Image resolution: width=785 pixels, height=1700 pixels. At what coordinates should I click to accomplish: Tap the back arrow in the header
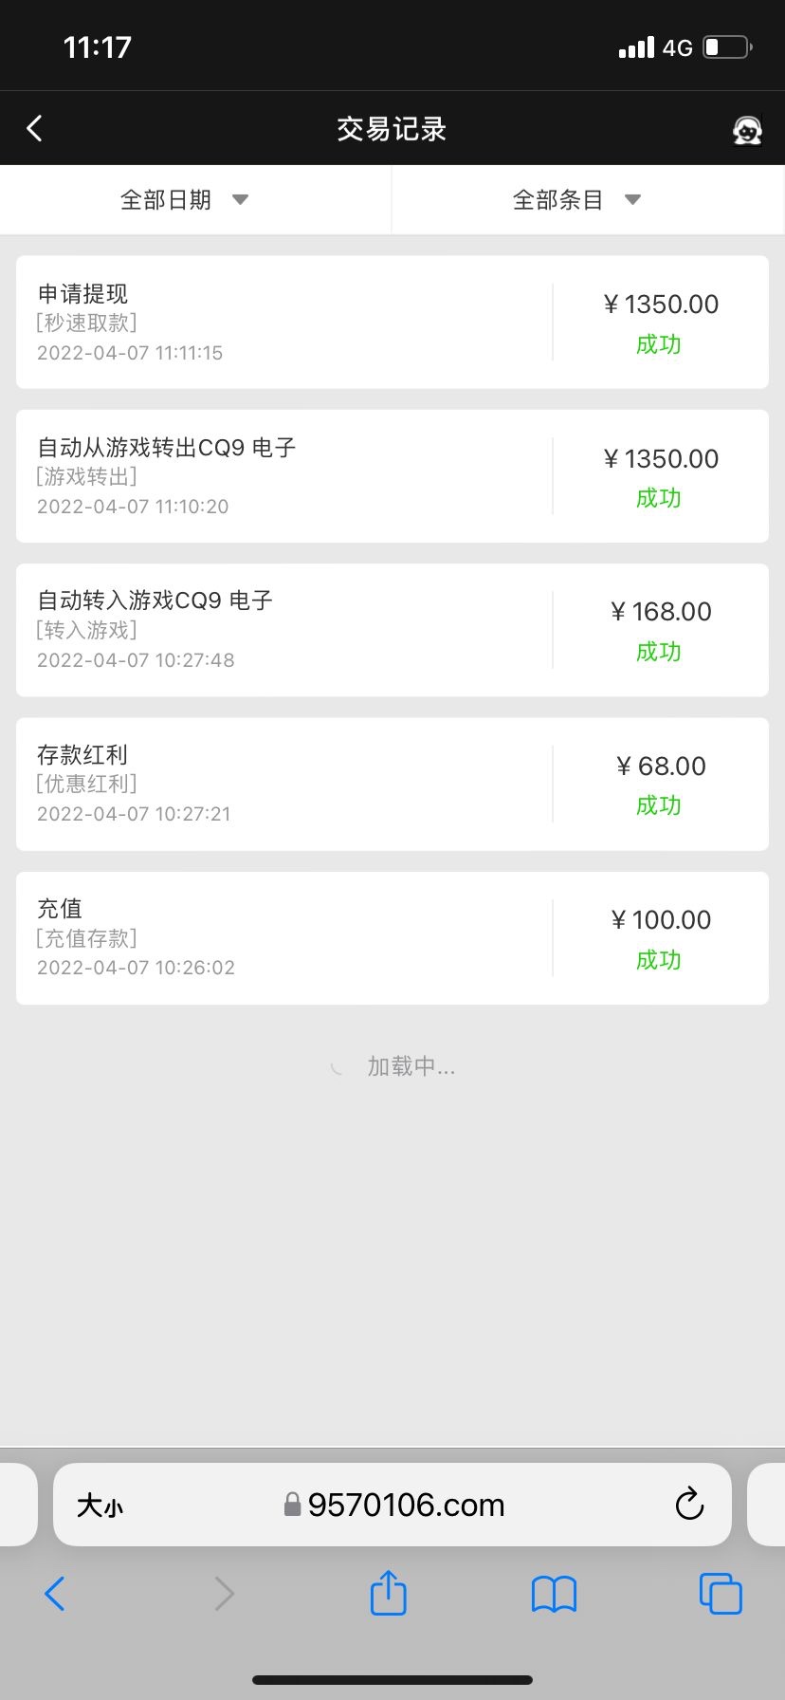tap(35, 128)
